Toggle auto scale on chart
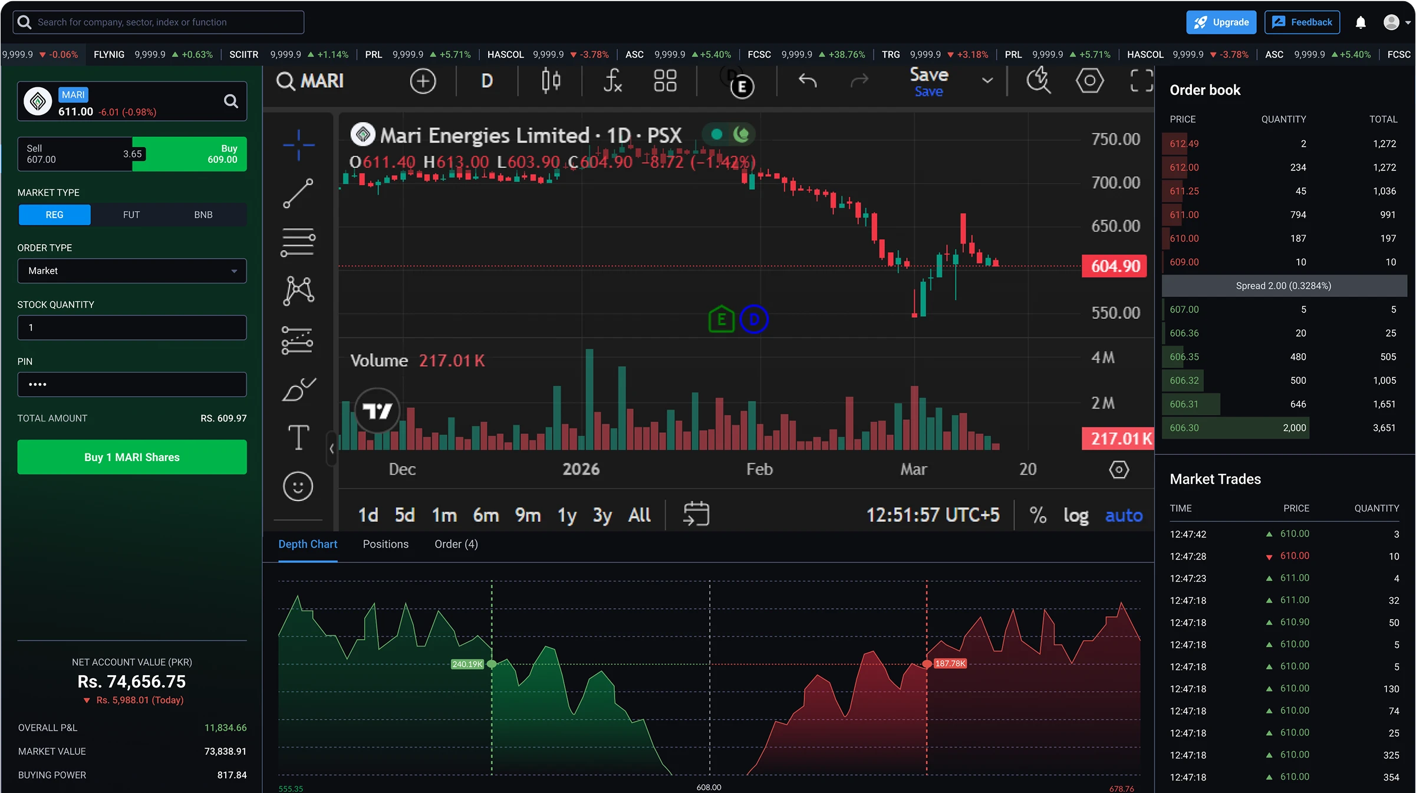 click(1124, 515)
